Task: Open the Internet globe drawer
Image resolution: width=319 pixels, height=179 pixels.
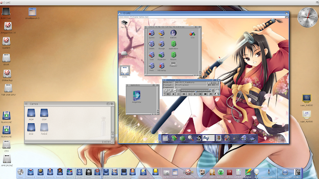Action: 173,33
